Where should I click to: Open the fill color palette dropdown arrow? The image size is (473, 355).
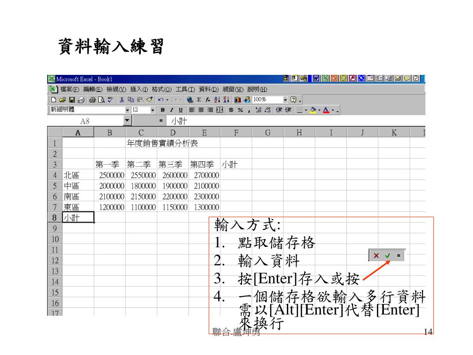coord(319,110)
